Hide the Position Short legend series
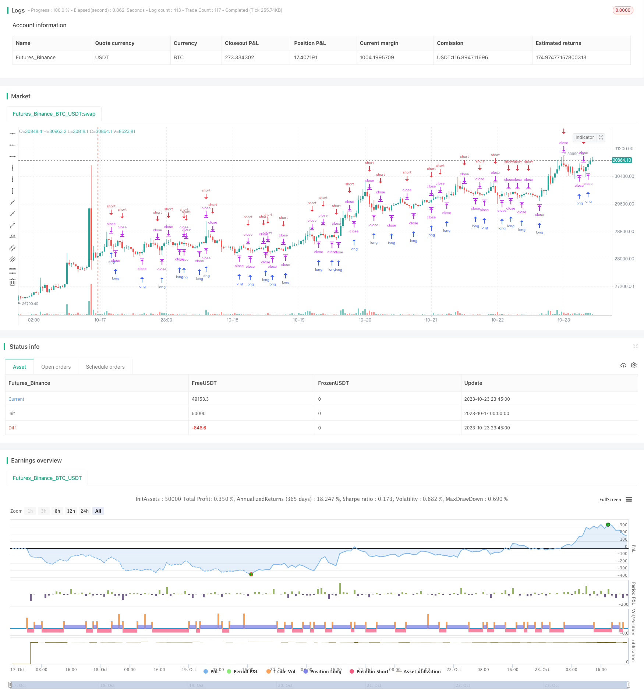 pos(369,671)
